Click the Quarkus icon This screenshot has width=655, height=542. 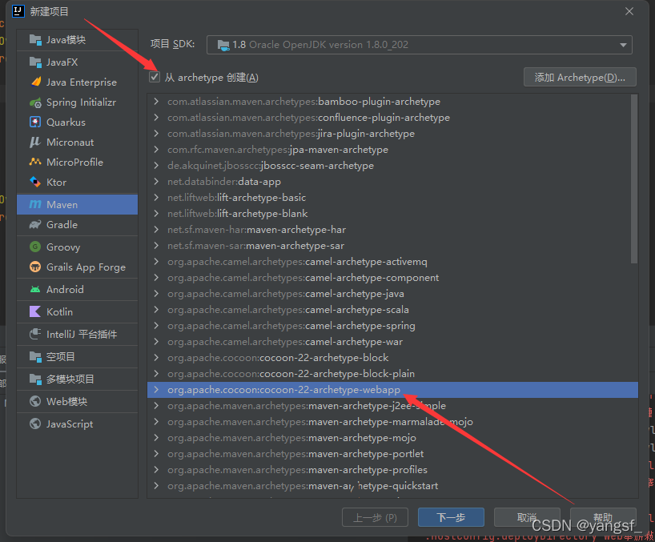tap(35, 122)
